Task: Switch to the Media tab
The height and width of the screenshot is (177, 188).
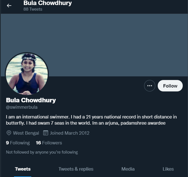Action: [128, 169]
